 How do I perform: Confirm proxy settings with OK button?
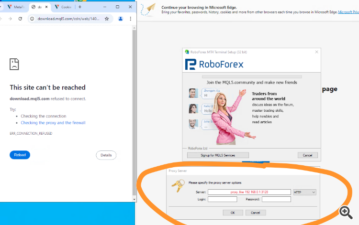tap(233, 213)
